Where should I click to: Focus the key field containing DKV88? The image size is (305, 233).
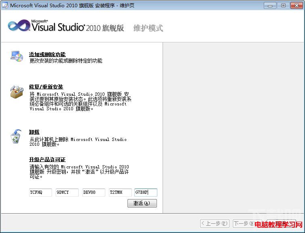coord(94,192)
